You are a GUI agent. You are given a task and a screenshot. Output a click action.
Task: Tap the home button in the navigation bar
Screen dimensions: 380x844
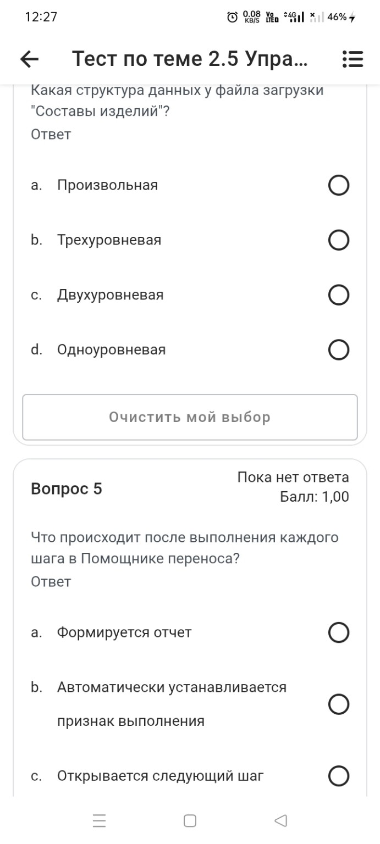(x=190, y=820)
